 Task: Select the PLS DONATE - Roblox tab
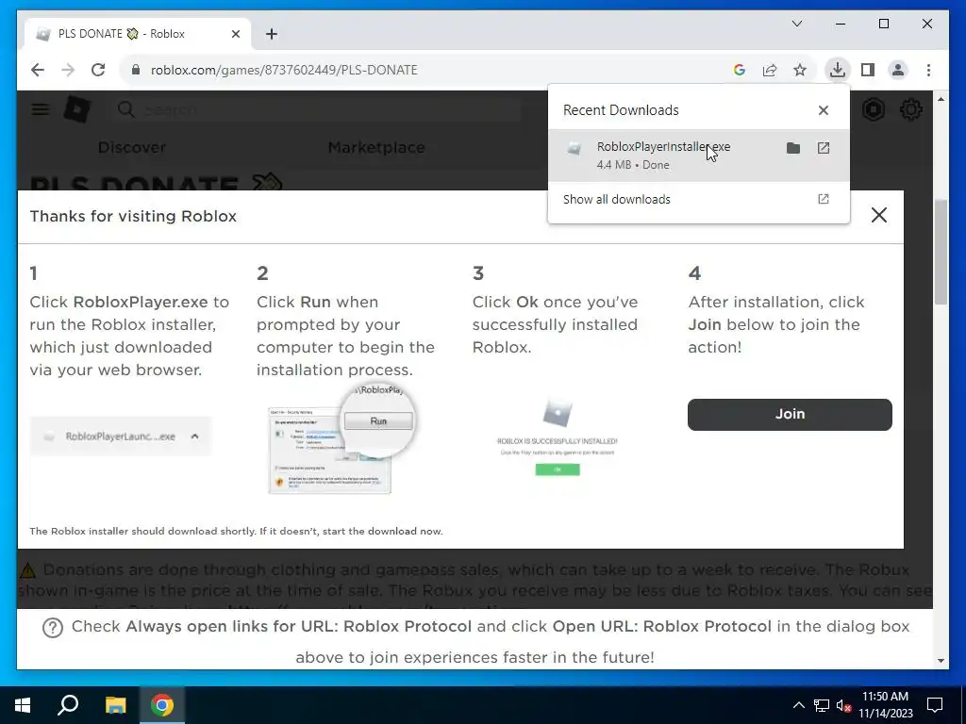pos(138,34)
